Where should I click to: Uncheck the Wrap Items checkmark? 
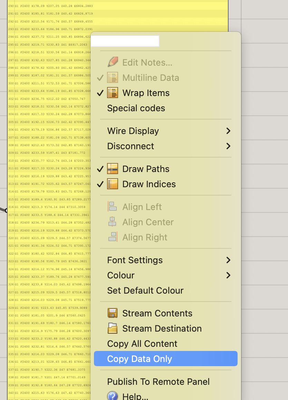point(100,93)
